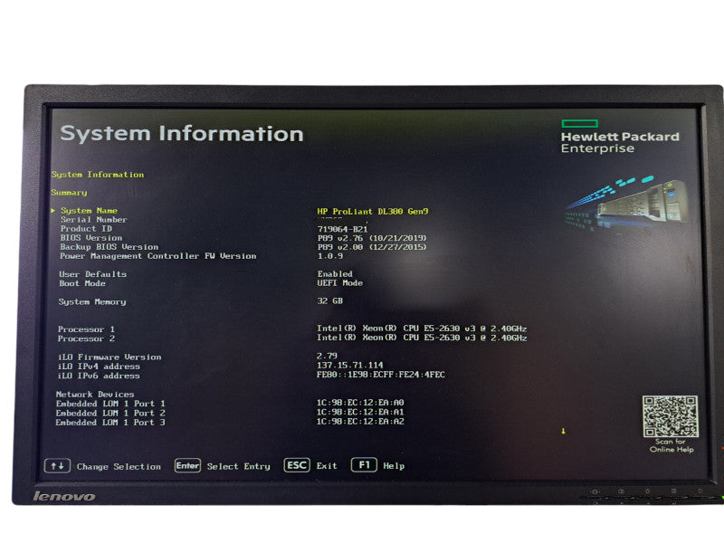Click the Enter key icon
This screenshot has height=543, width=724.
187,465
